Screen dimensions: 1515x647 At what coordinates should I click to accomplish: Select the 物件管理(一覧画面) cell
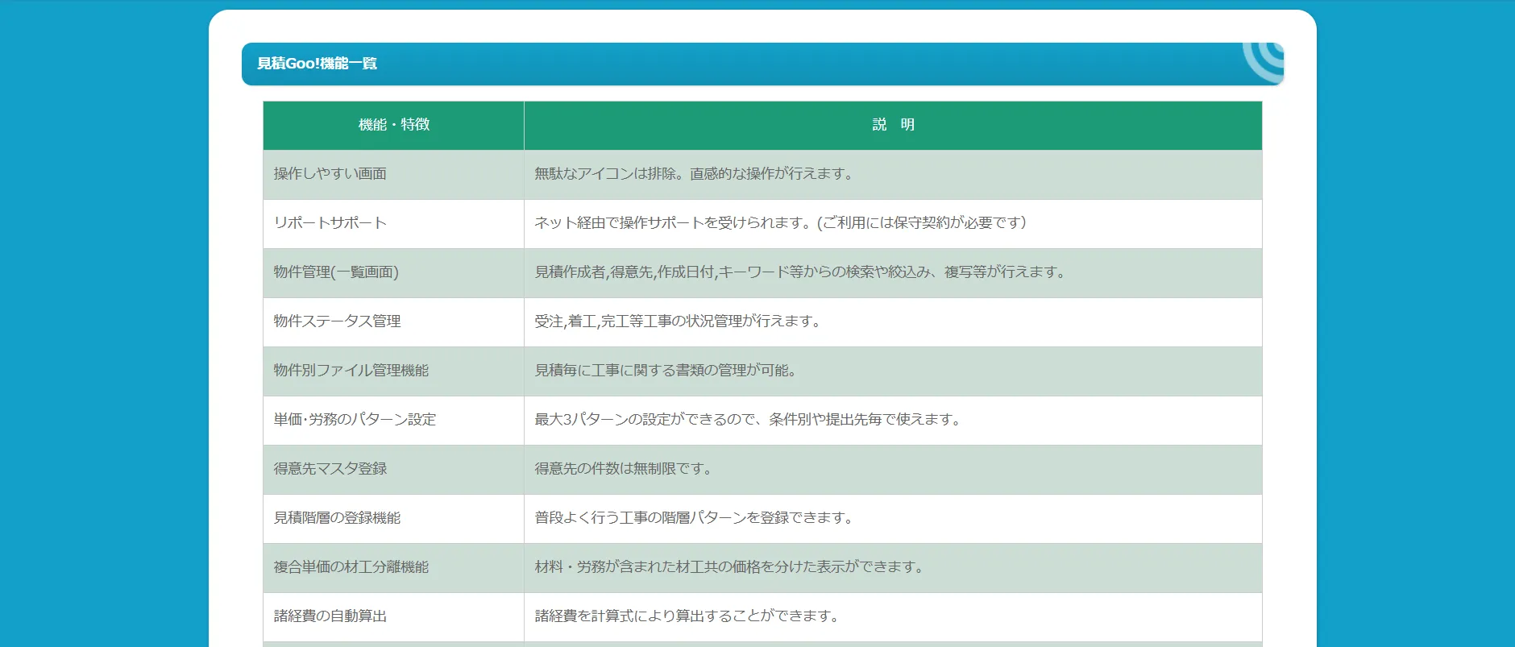click(394, 272)
